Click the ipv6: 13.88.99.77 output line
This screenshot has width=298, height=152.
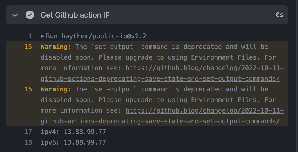tap(73, 142)
